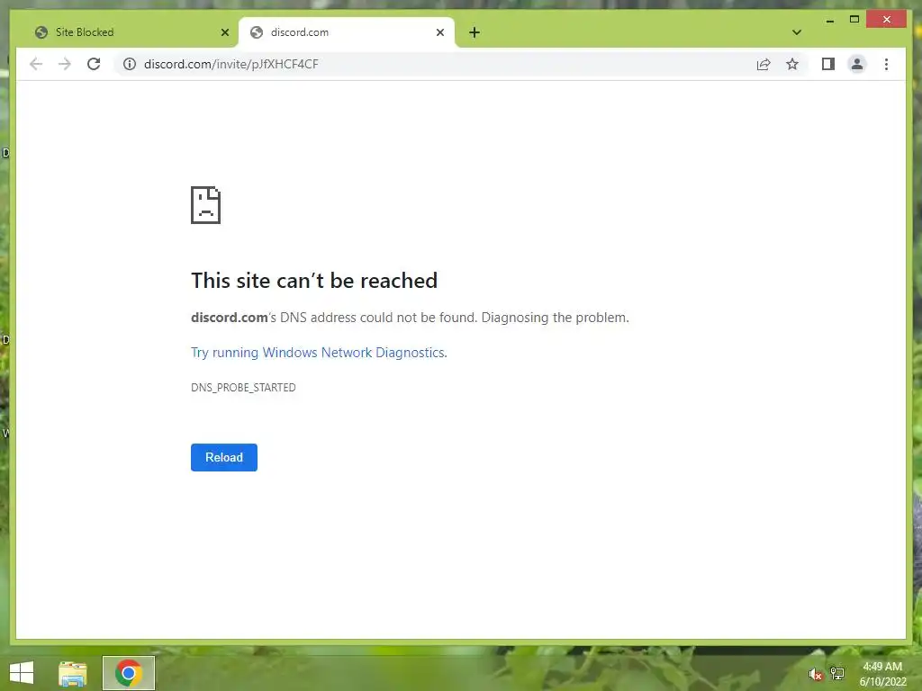
Task: Share this page via the share icon
Action: [764, 64]
